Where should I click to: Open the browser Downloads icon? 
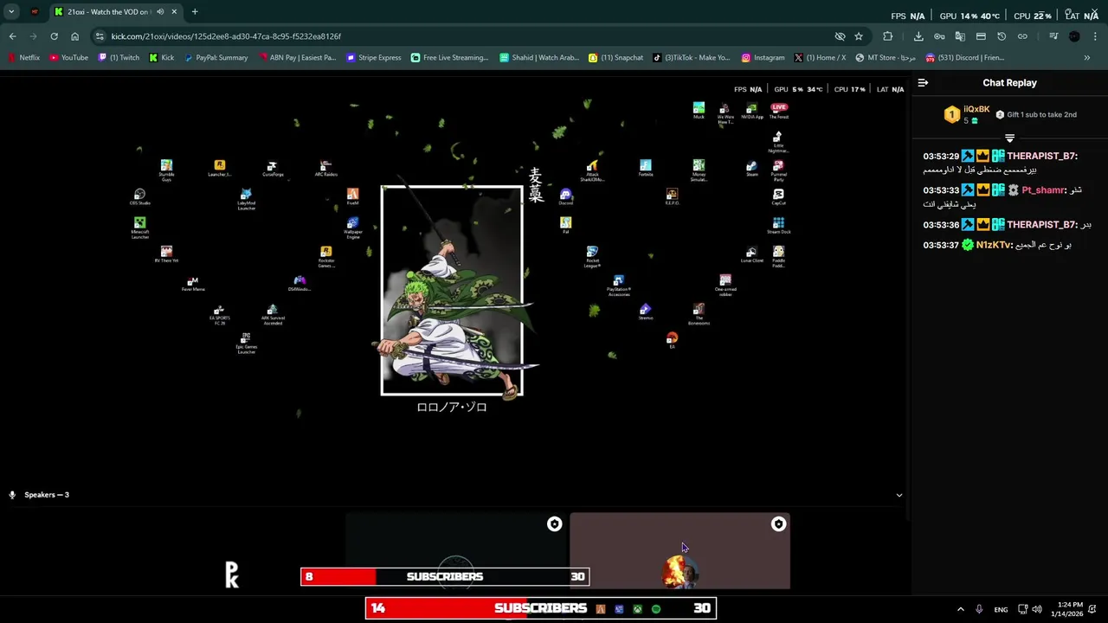(x=918, y=36)
